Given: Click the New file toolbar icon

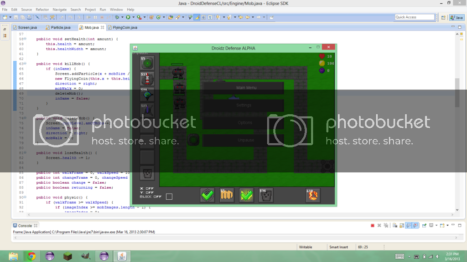Looking at the screenshot, I should tap(5, 17).
